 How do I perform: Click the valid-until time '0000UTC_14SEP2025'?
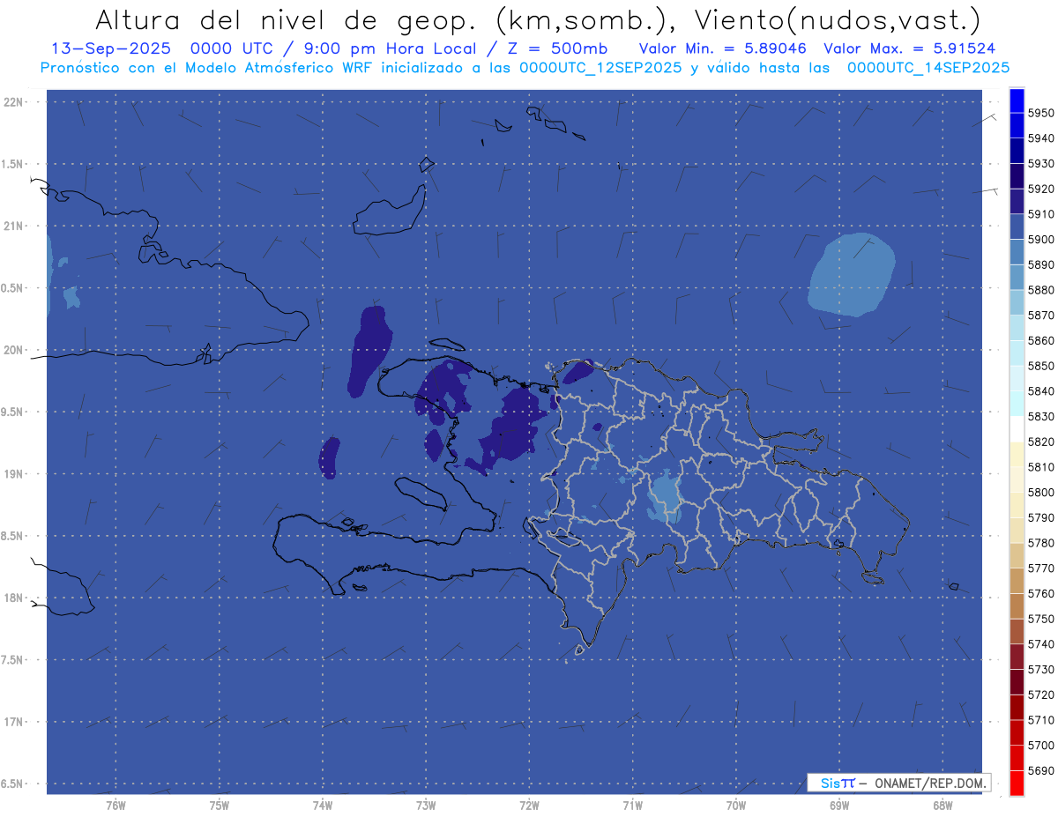coord(928,68)
